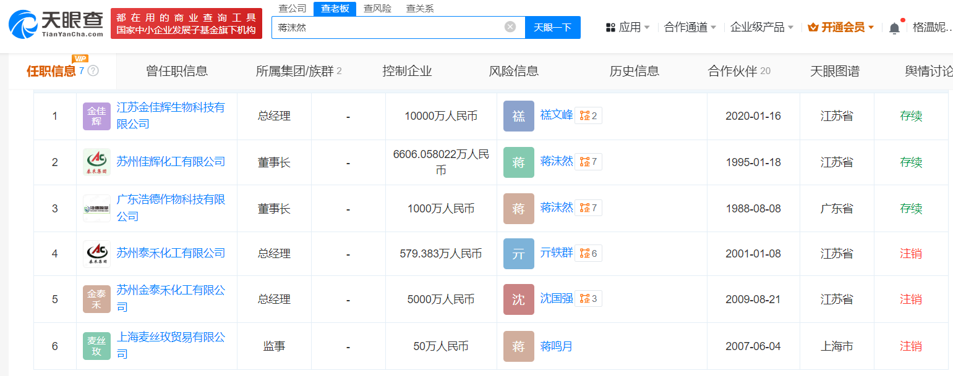
Task: Open the 应用 dropdown menu
Action: coord(628,27)
